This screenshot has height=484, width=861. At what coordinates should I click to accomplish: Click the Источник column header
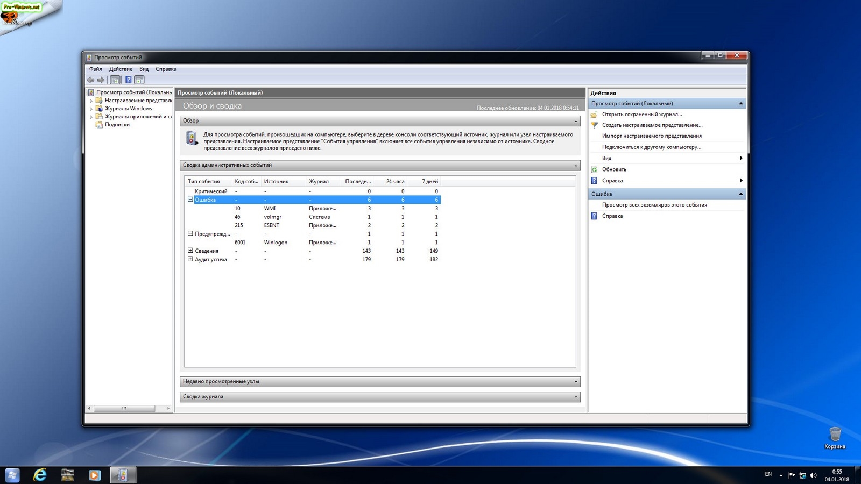[276, 181]
